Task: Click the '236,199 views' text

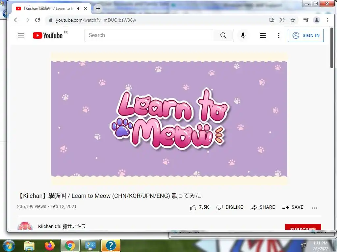Action: [x=32, y=206]
